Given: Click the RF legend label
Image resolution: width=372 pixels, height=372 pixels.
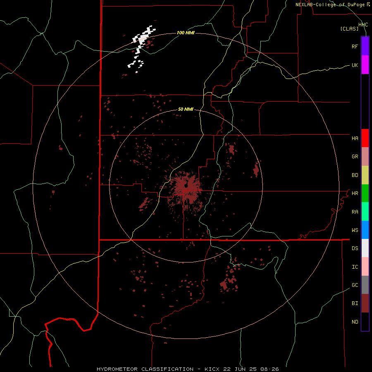Looking at the screenshot, I should [355, 46].
